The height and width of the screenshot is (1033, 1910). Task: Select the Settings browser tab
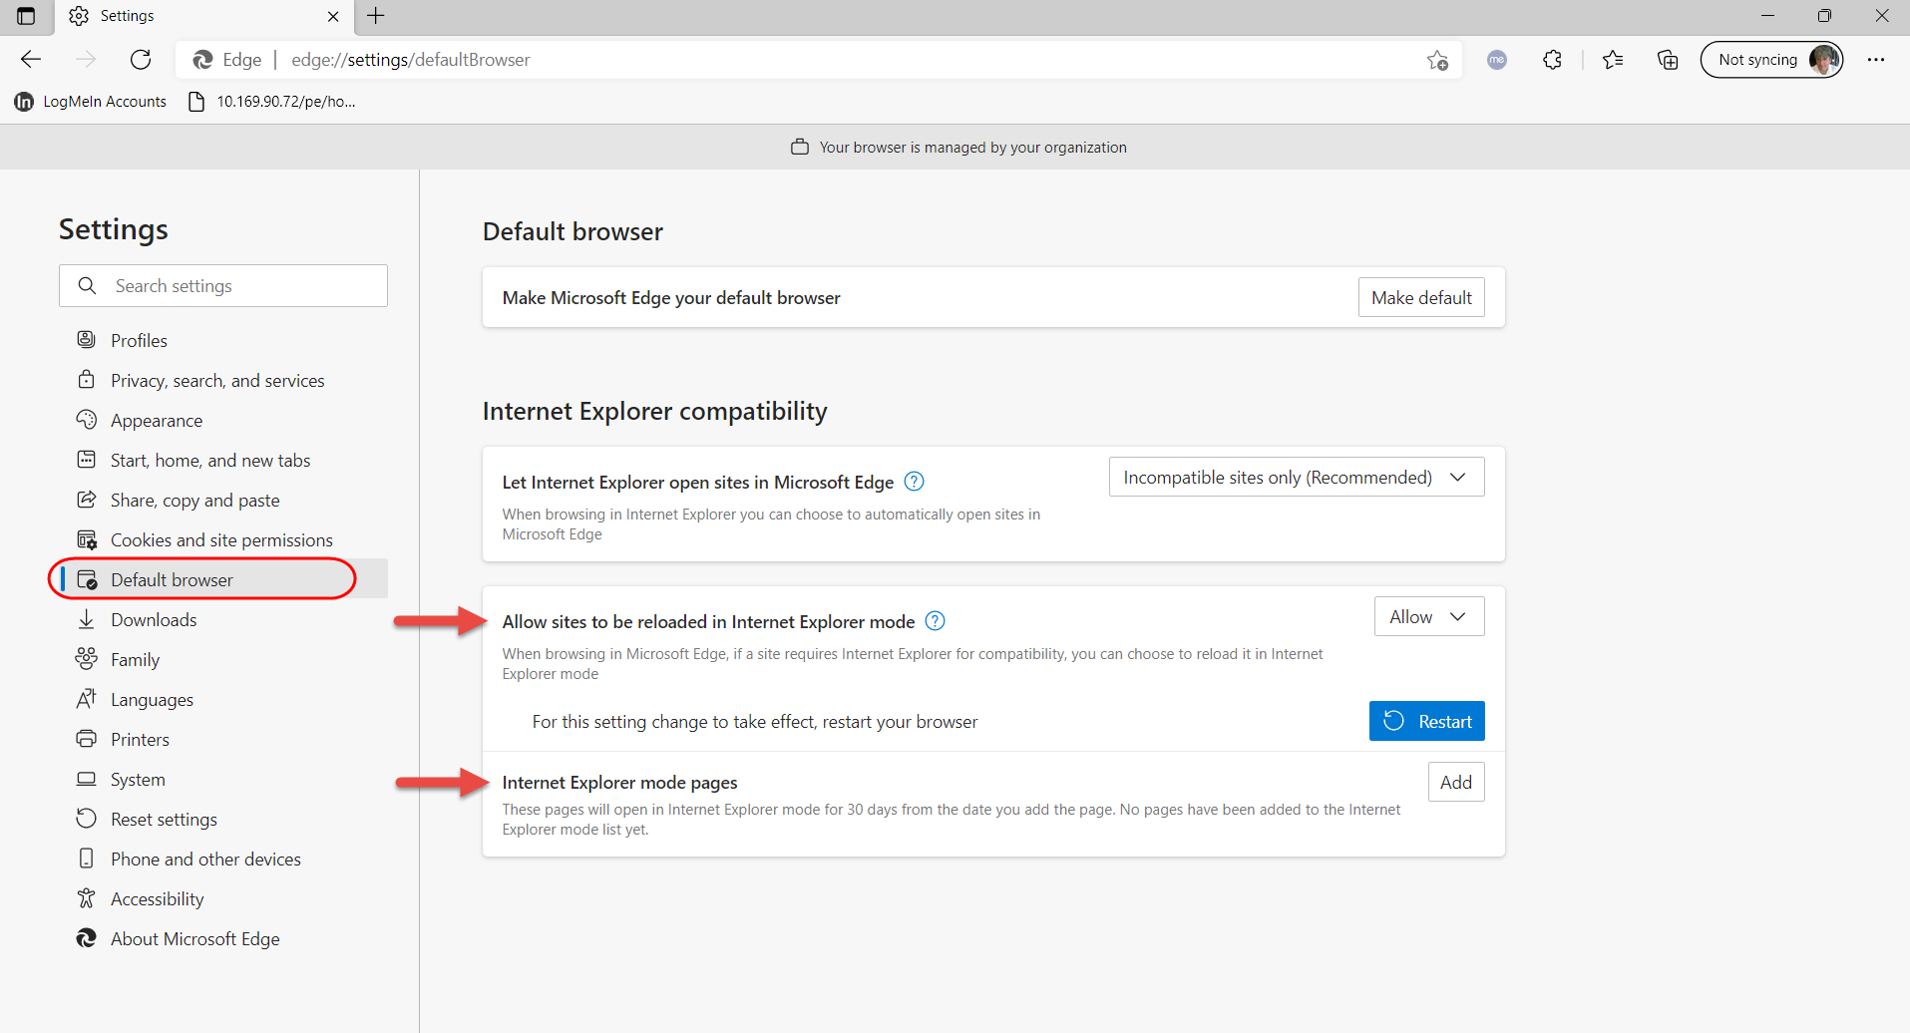(x=204, y=16)
